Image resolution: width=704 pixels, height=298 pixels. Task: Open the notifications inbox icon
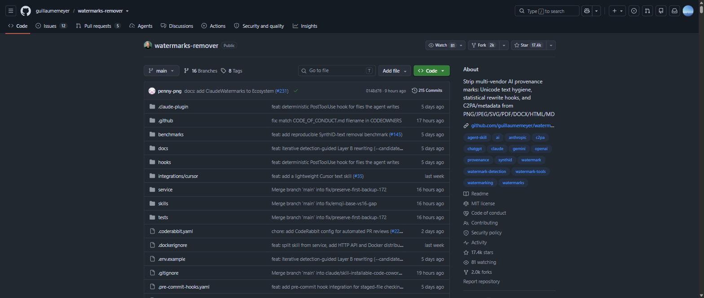(x=674, y=11)
